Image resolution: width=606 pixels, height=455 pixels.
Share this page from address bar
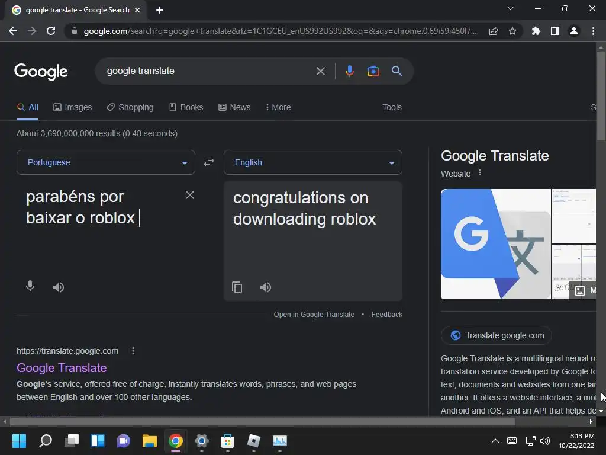[x=494, y=31]
